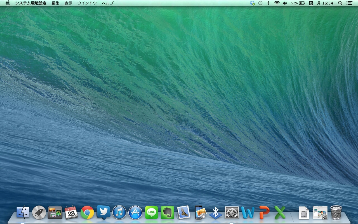Launch Google Chrome from the Dock
This screenshot has width=358, height=224.
[x=87, y=213]
